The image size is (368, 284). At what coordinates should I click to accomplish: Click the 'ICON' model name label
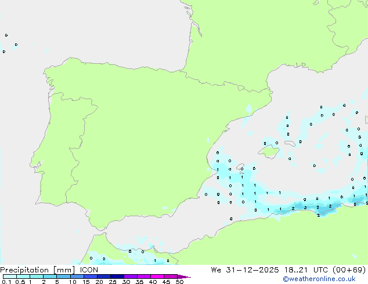89,270
